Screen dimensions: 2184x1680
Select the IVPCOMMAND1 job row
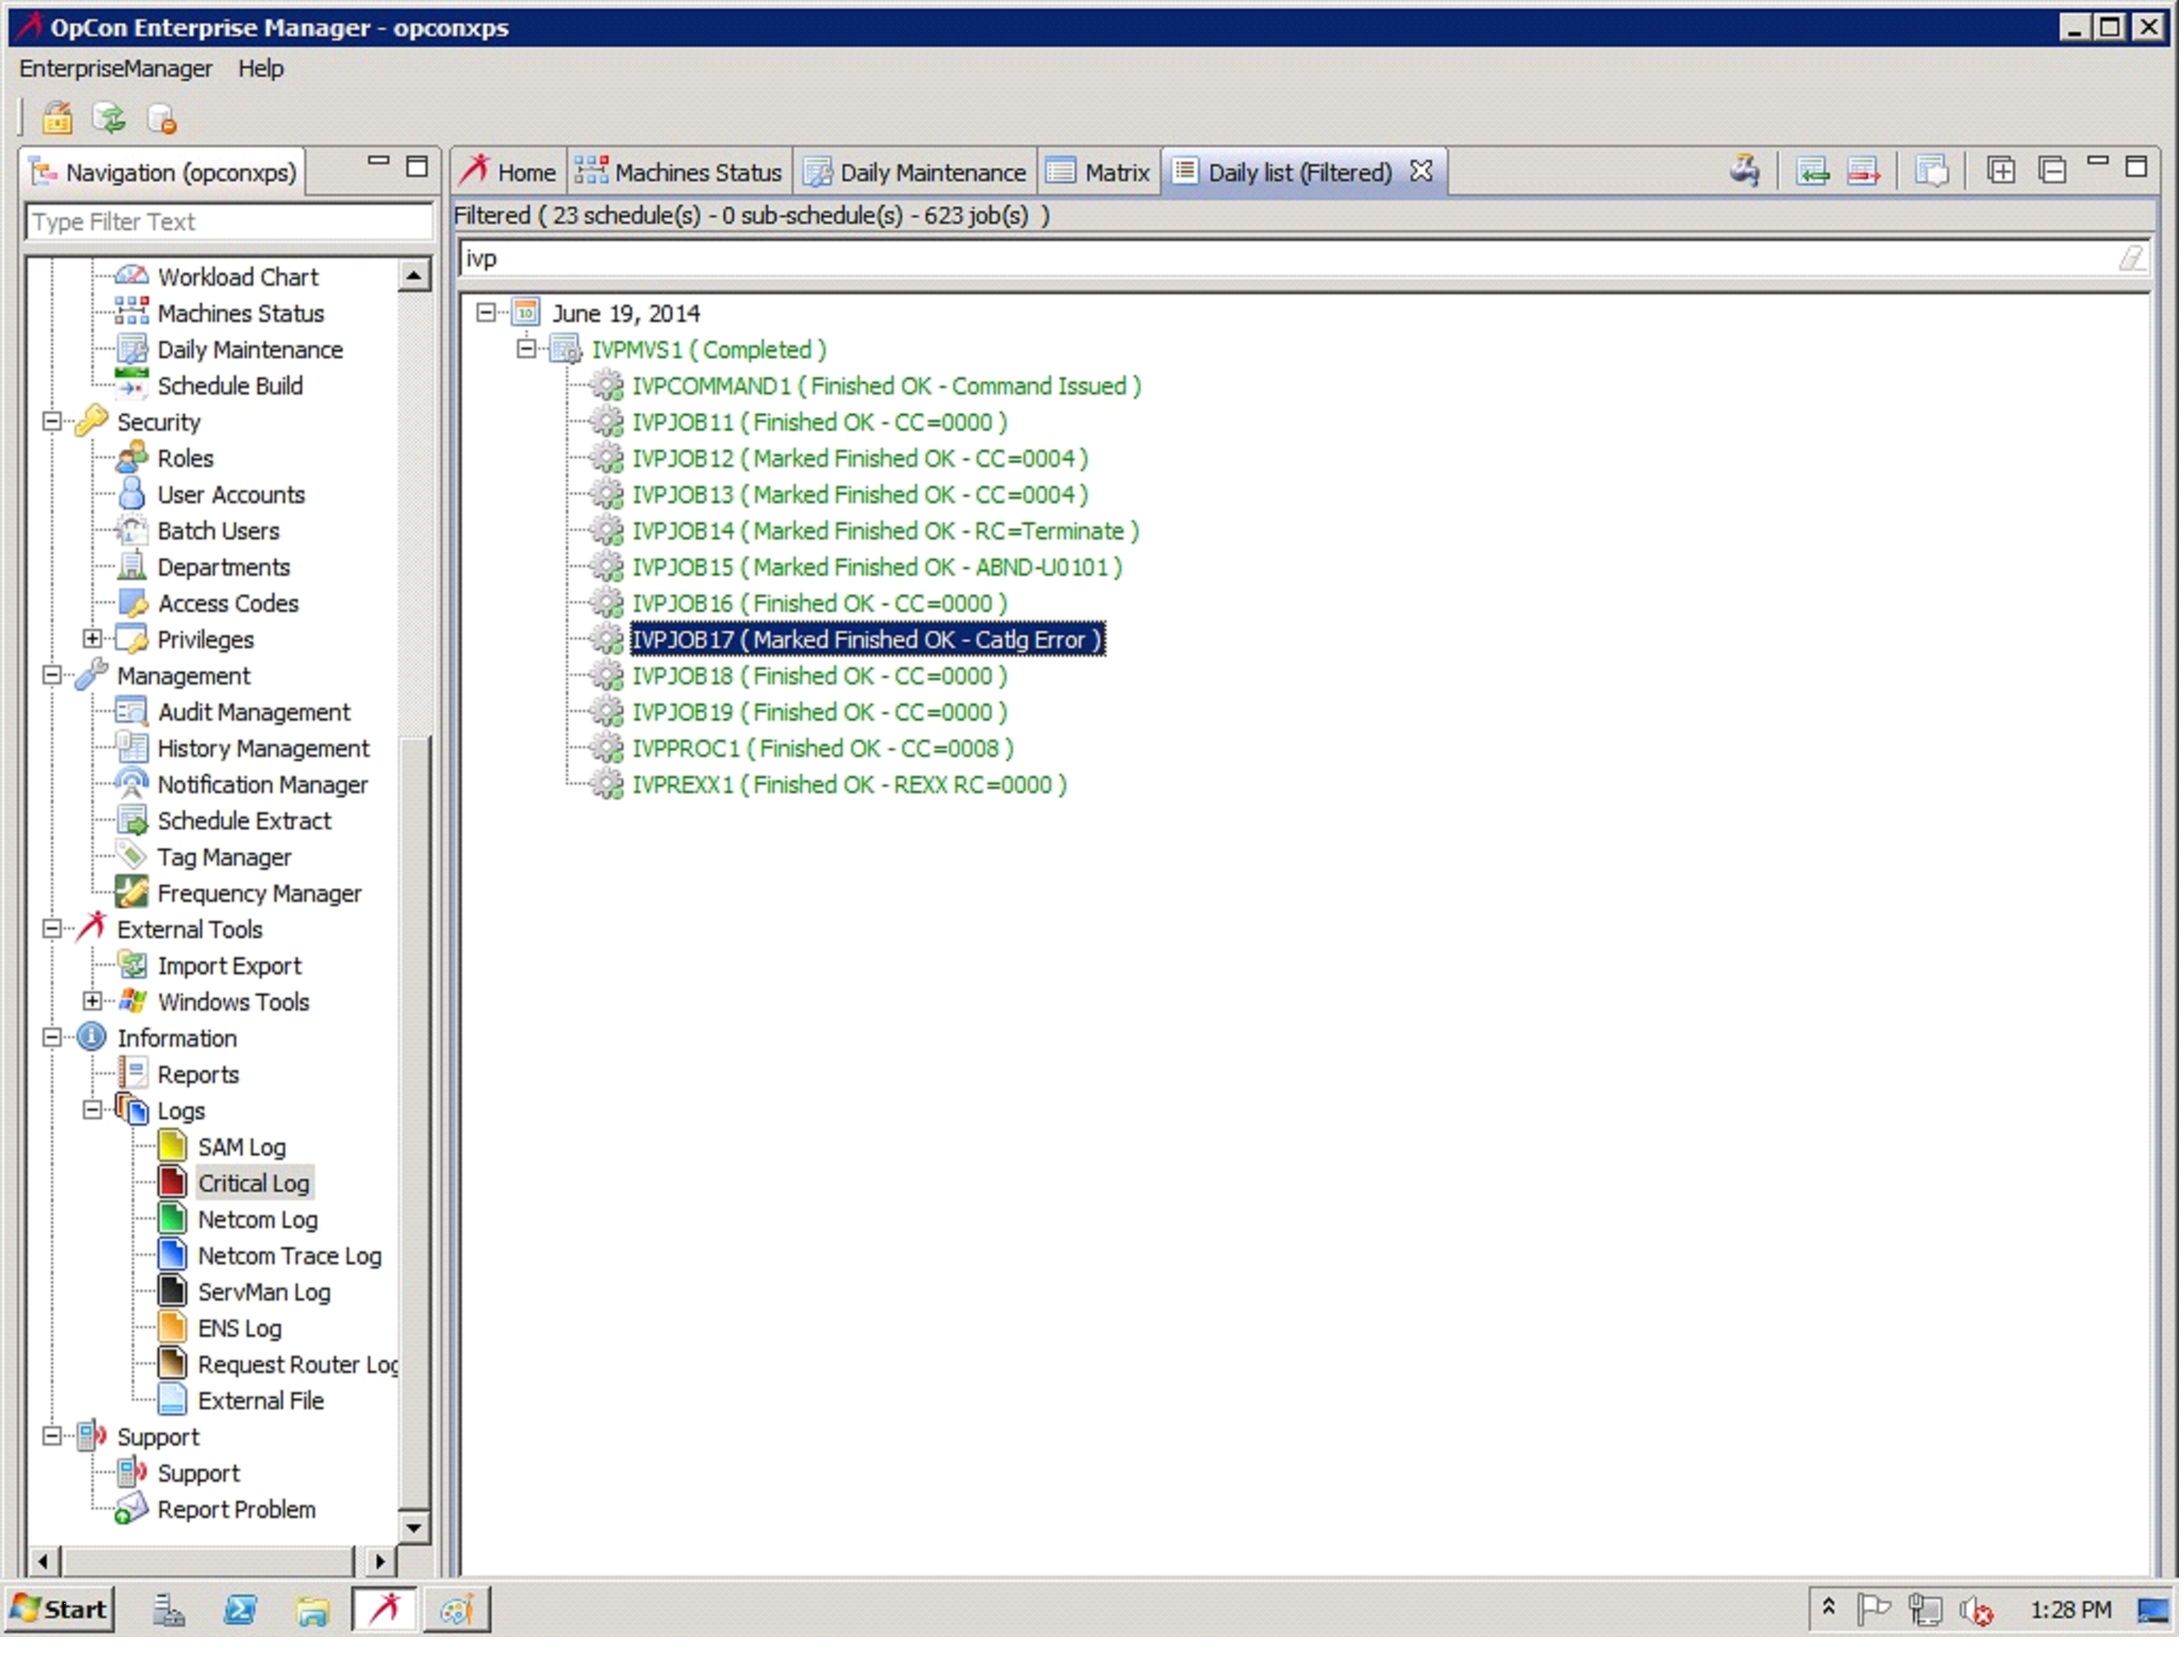pyautogui.click(x=886, y=387)
